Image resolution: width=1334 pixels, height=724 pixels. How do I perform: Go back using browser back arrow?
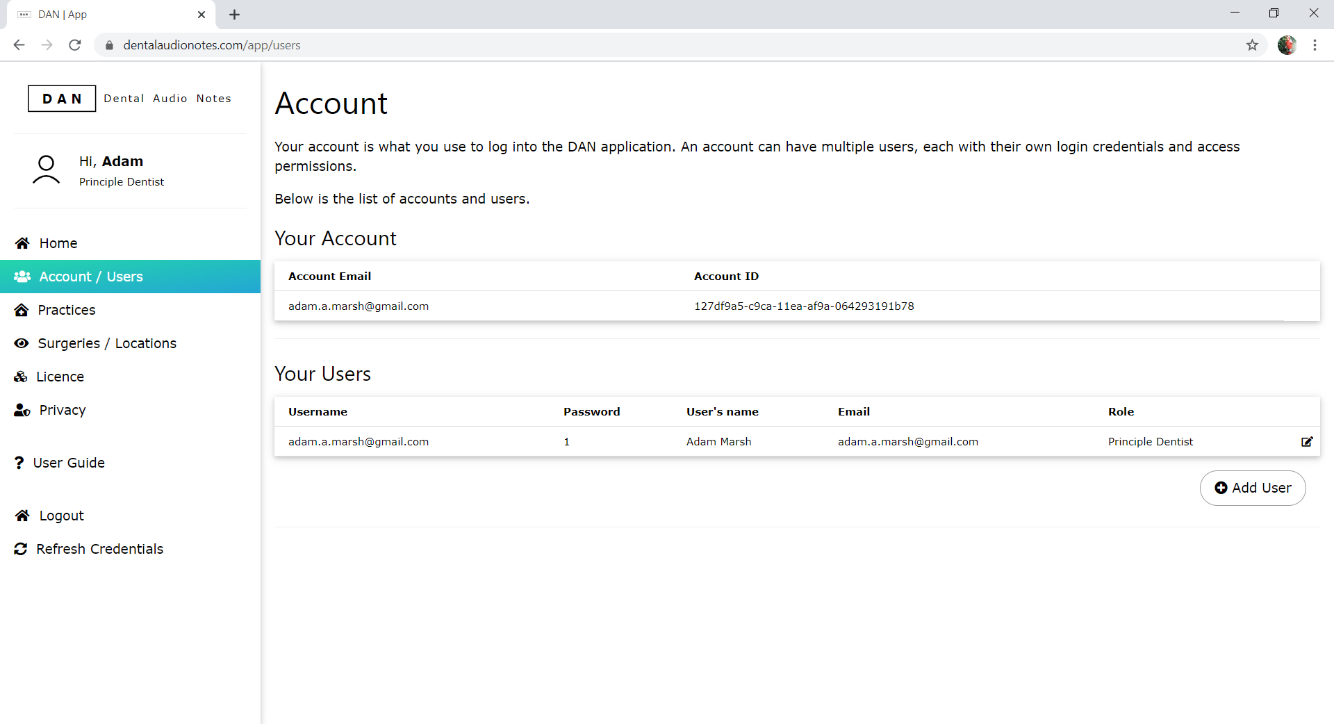19,45
